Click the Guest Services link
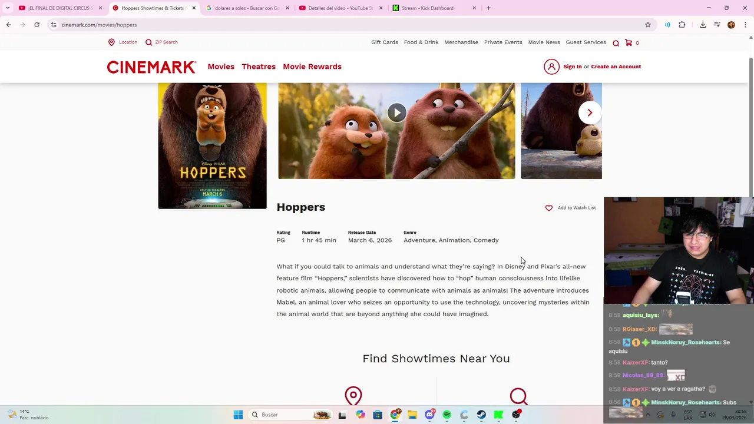Viewport: 754px width, 424px height. [586, 42]
